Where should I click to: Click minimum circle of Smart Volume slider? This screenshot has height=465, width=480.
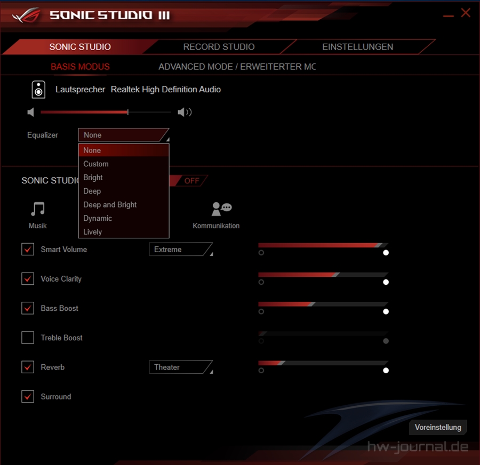pos(261,253)
